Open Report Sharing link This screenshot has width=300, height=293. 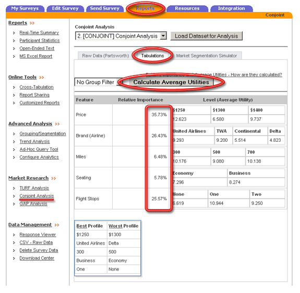tap(34, 95)
